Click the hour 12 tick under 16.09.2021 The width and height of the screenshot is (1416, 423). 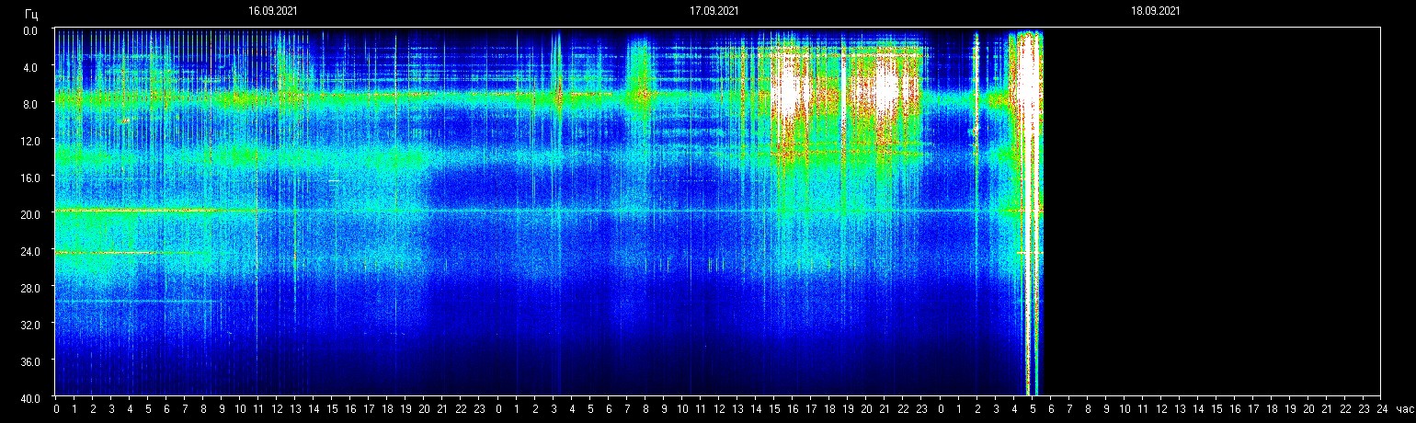click(277, 409)
